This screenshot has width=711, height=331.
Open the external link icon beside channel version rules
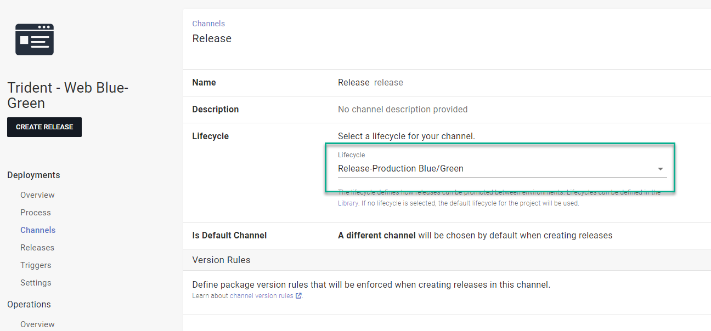coord(298,295)
